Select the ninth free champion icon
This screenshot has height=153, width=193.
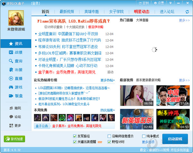pos(103,117)
